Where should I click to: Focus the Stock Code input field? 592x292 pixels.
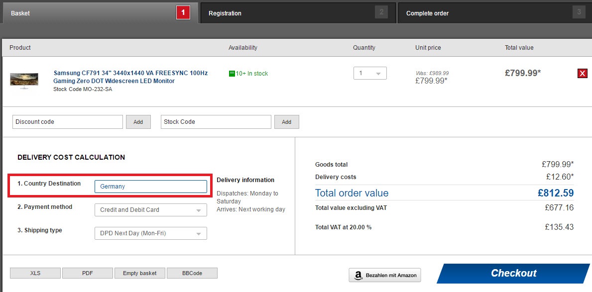coord(216,122)
